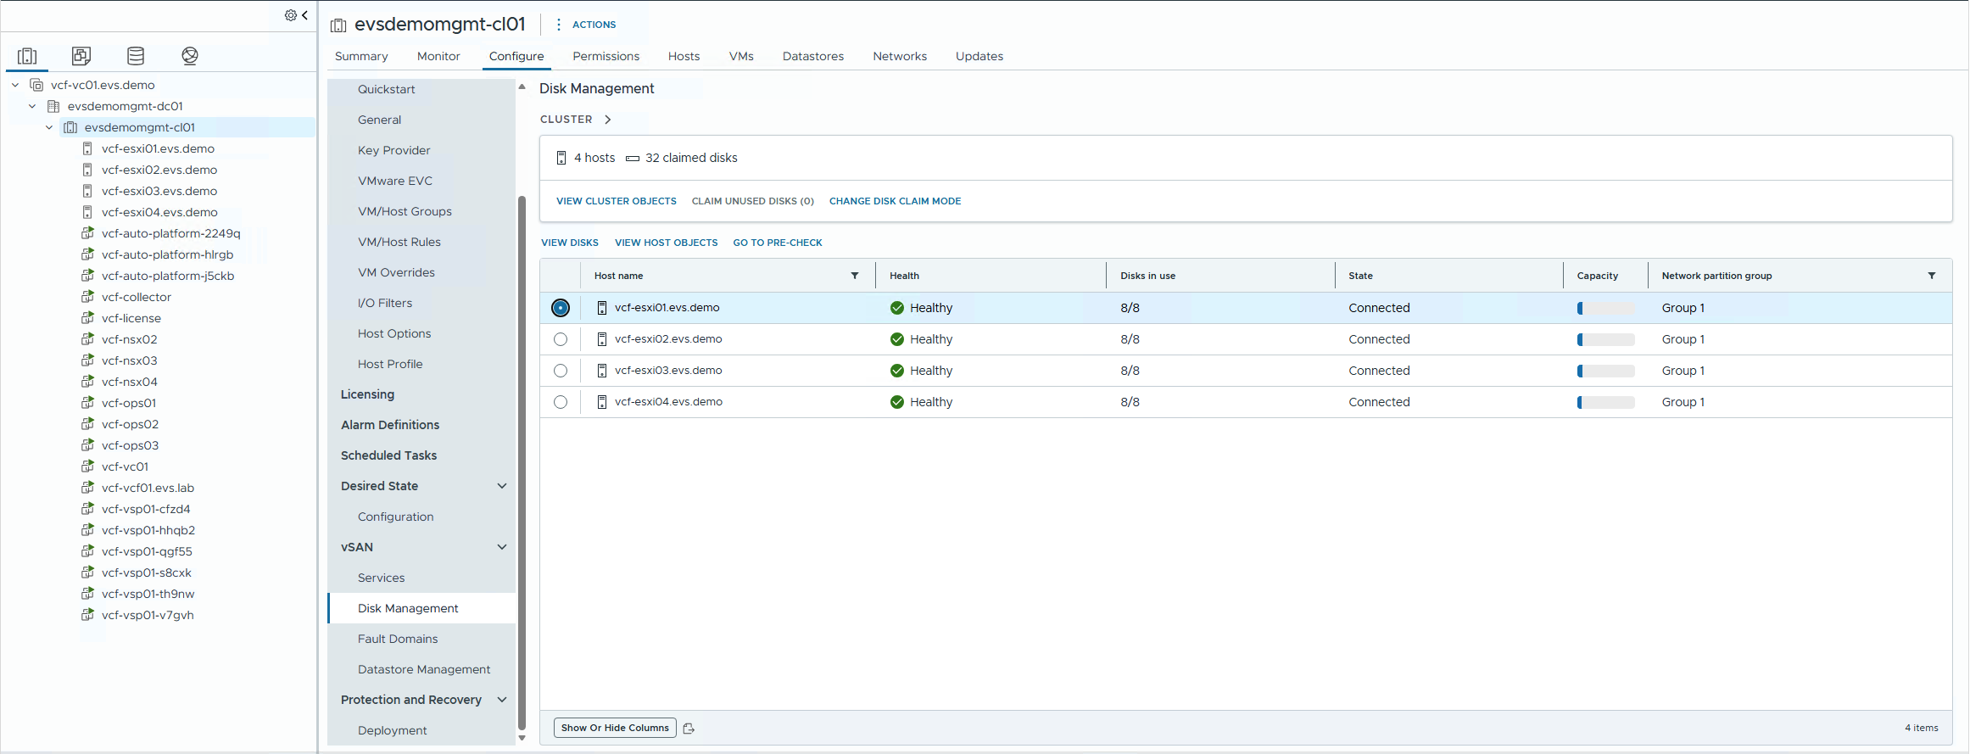Click the navigator settings gear icon
The image size is (1970, 754).
tap(291, 15)
